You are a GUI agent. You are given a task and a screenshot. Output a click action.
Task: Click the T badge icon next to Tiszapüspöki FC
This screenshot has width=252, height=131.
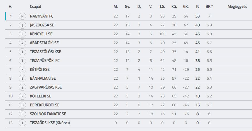tap(22, 61)
